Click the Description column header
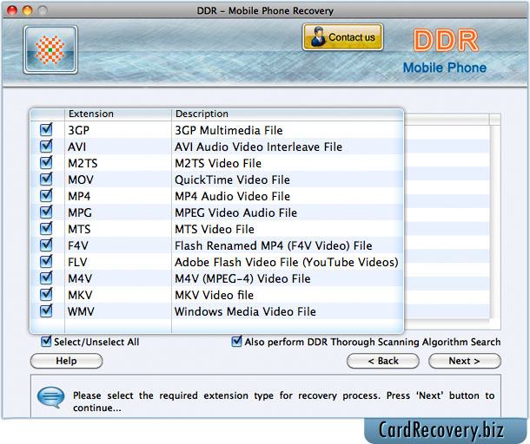The image size is (530, 444). click(x=288, y=114)
